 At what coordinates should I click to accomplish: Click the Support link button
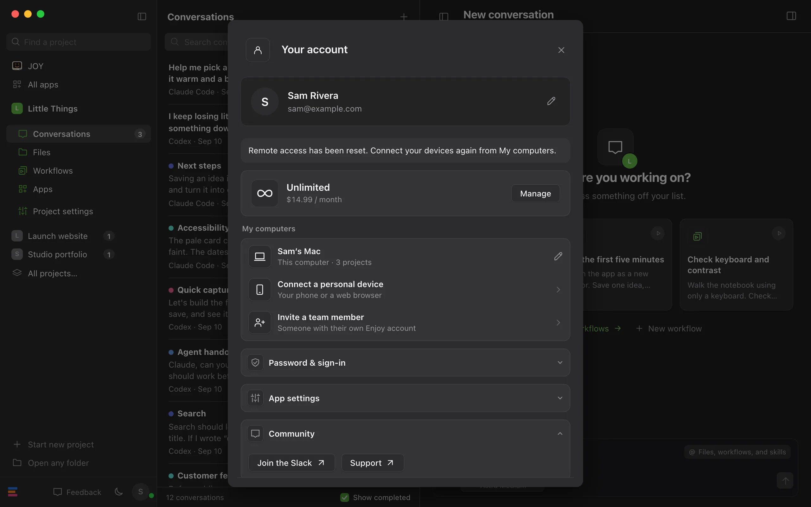point(372,463)
